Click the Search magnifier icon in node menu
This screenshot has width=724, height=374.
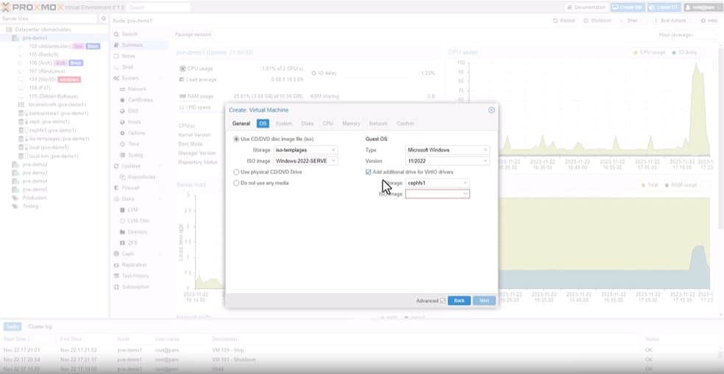click(x=116, y=34)
